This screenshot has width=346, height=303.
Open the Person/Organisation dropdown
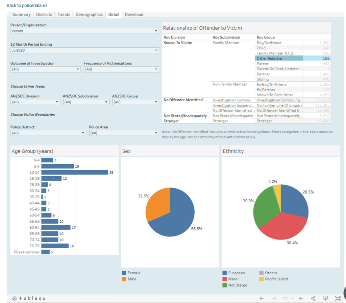[84, 31]
